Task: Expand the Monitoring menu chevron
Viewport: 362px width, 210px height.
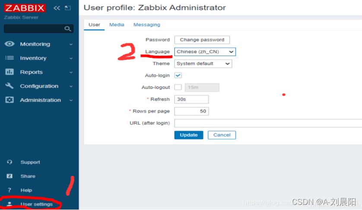Action: click(x=71, y=44)
